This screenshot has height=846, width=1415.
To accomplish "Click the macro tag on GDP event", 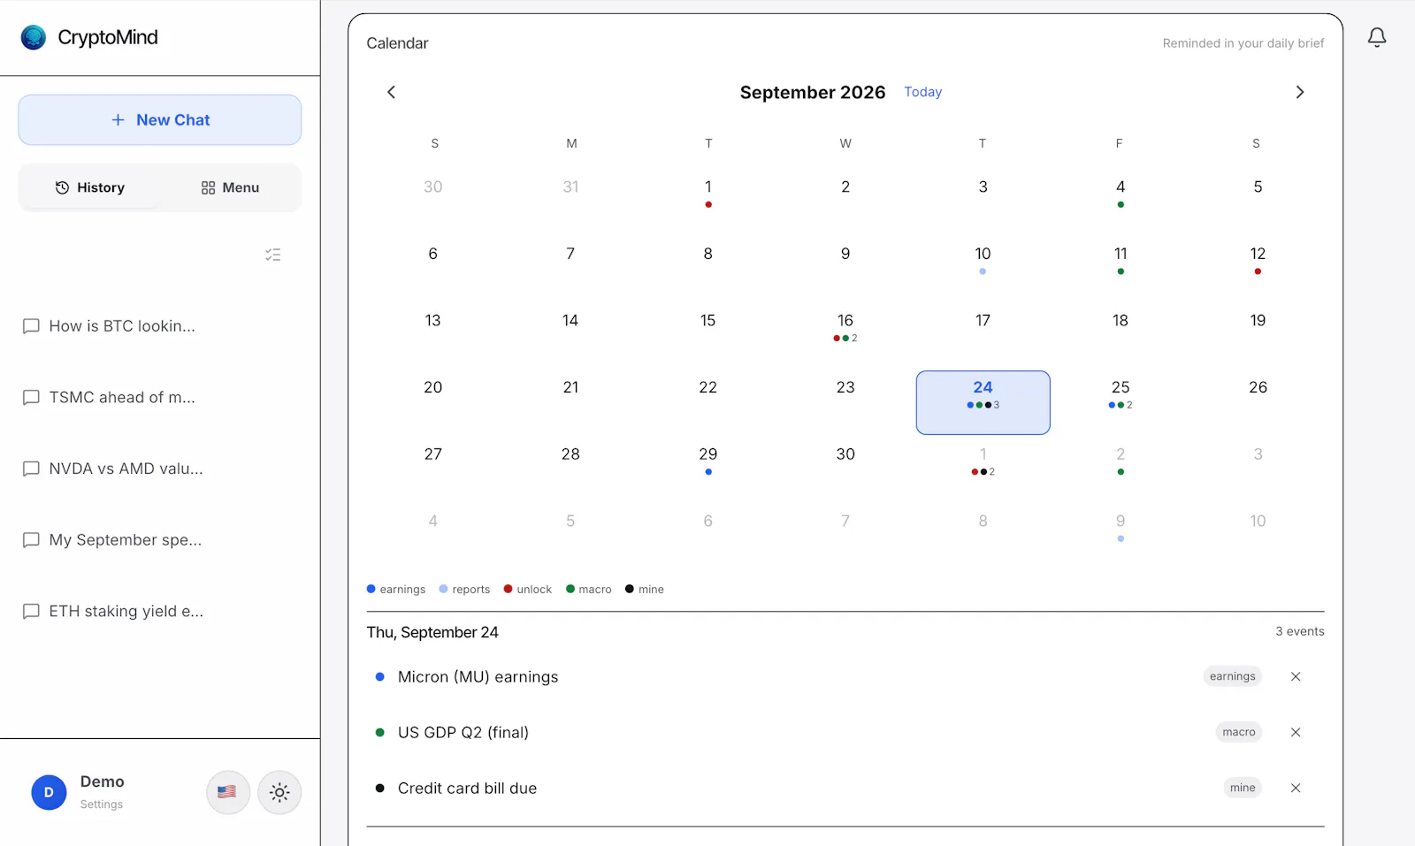I will point(1239,732).
